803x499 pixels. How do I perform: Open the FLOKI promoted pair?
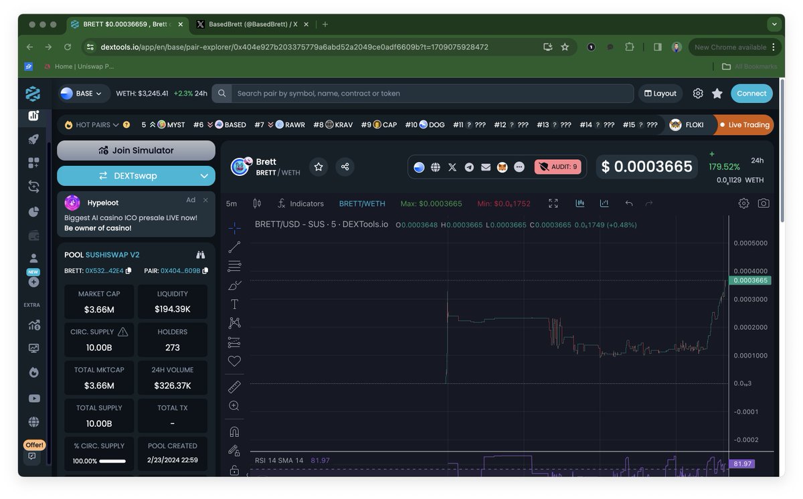pyautogui.click(x=687, y=125)
